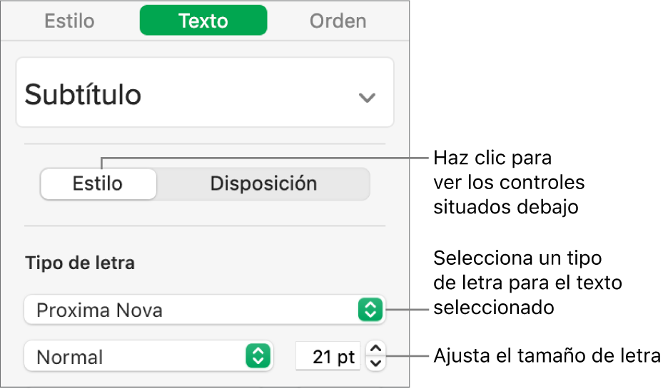Select the top Estilo tab
Screen dimensions: 668x389
(x=69, y=21)
